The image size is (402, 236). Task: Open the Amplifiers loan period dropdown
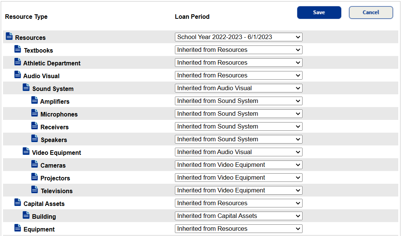click(x=239, y=101)
